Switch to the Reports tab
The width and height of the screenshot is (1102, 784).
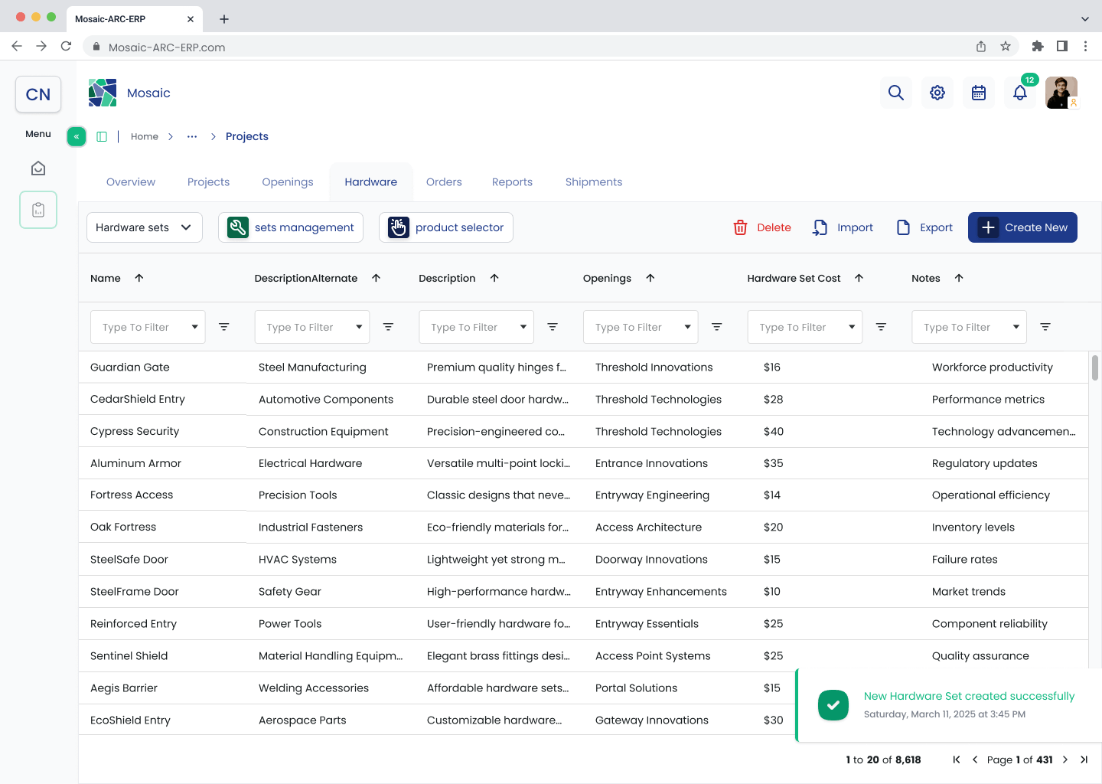click(512, 182)
